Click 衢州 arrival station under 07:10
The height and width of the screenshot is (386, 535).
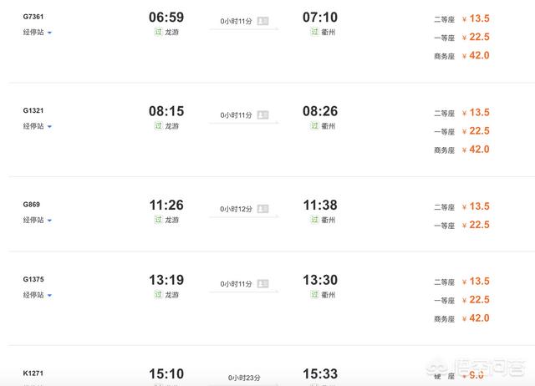point(329,32)
